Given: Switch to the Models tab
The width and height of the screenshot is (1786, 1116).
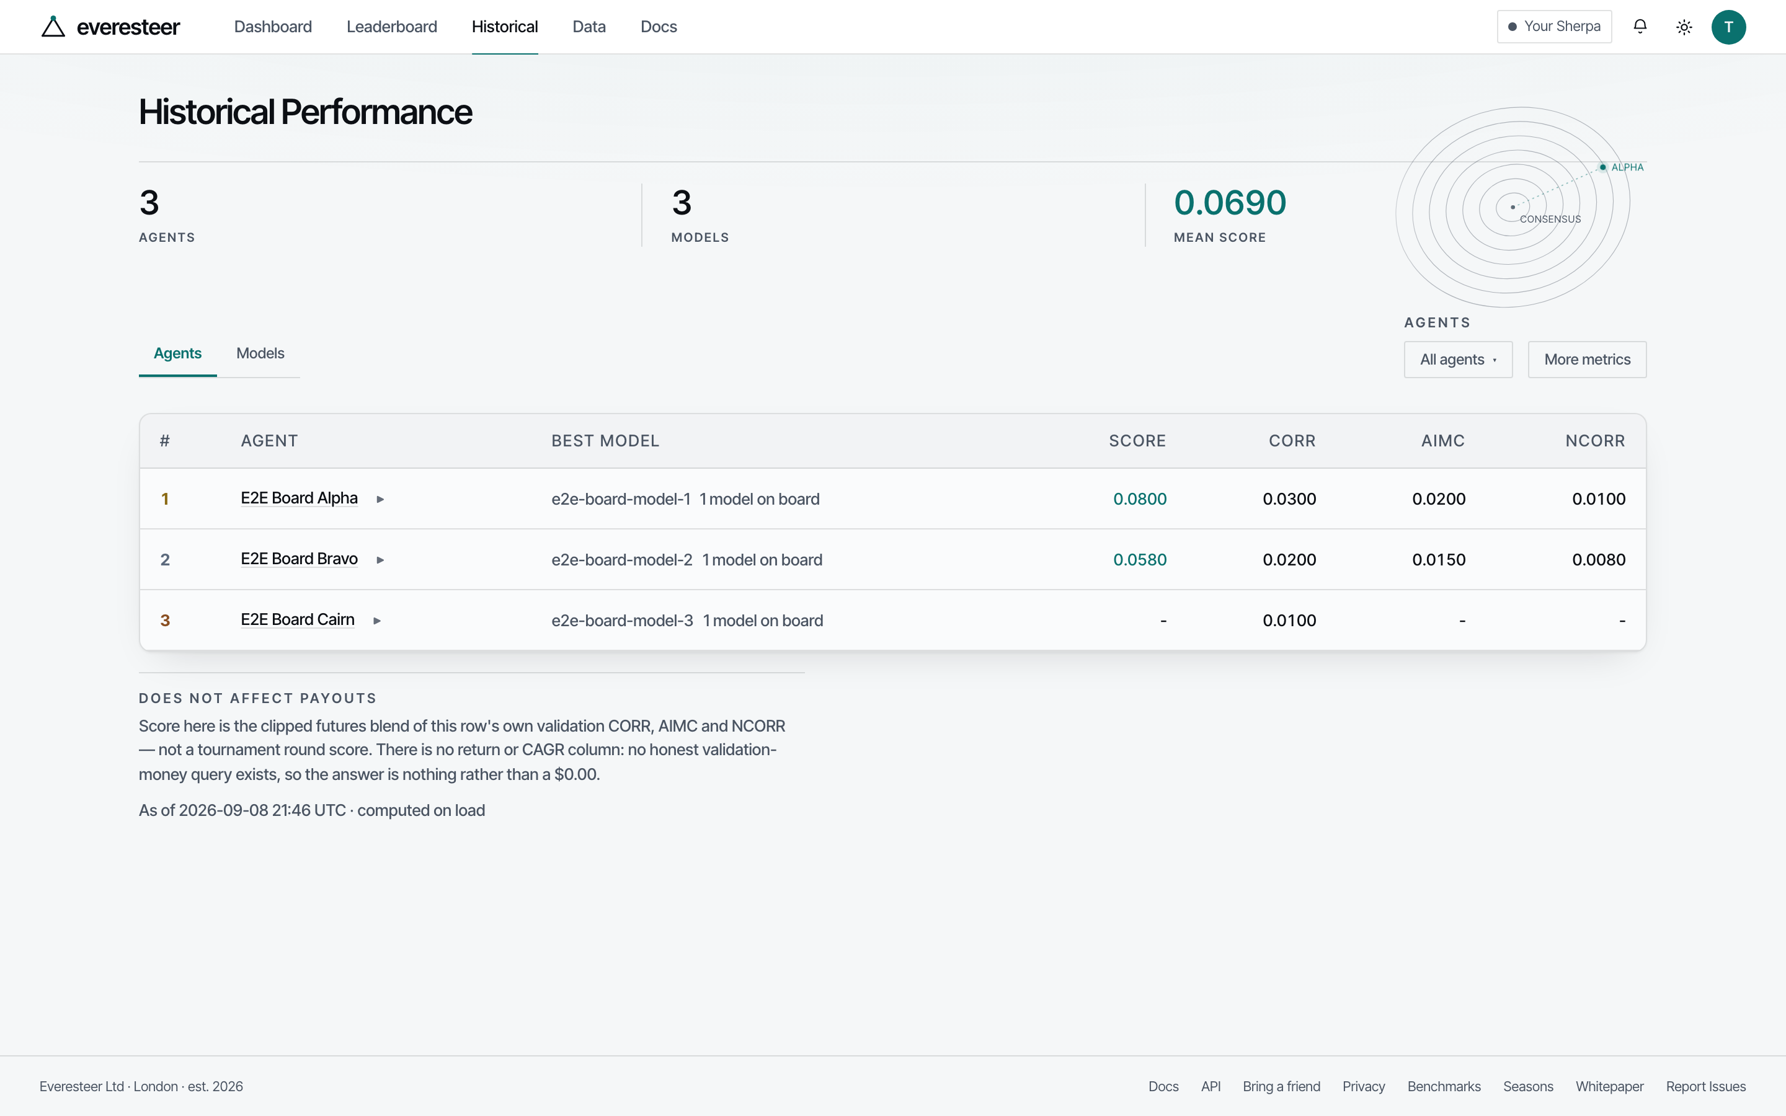Looking at the screenshot, I should [260, 353].
